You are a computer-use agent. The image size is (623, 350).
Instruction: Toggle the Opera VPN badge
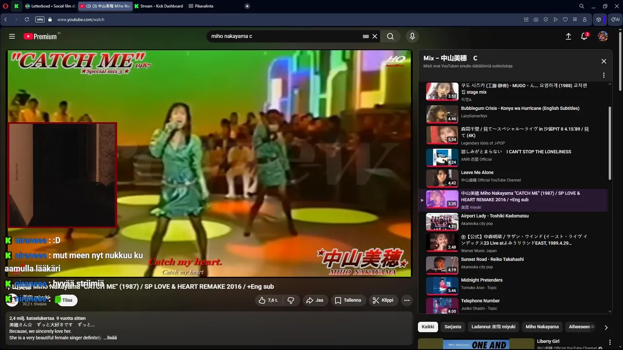[x=40, y=19]
